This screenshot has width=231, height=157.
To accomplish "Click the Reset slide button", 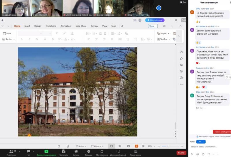I will point(7,33).
